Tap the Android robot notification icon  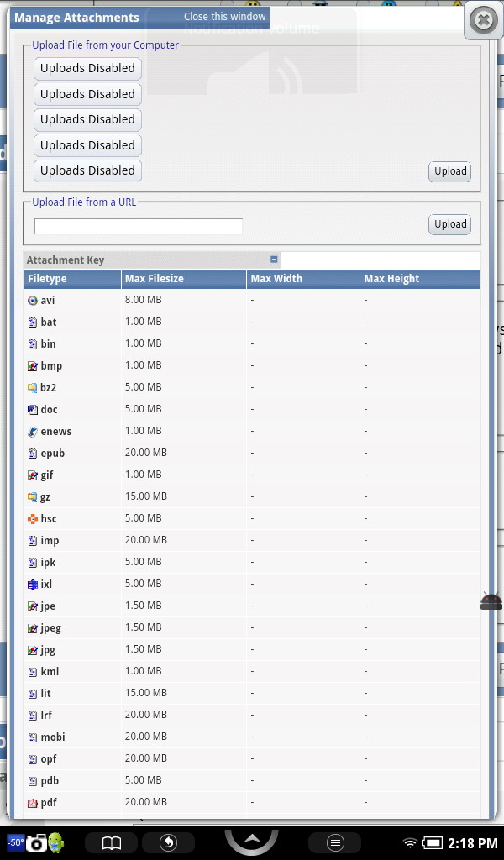[56, 843]
